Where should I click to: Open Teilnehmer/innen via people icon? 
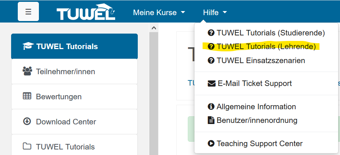click(x=27, y=71)
